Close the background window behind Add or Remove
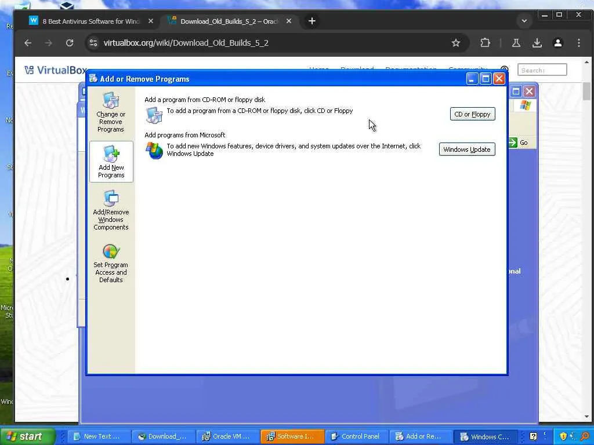This screenshot has height=445, width=594. [529, 91]
